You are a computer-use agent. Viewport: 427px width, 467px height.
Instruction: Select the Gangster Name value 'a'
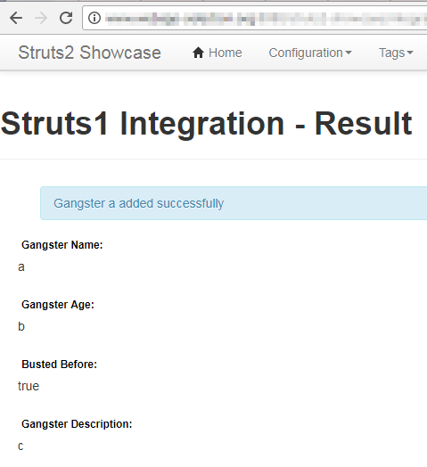coord(21,267)
